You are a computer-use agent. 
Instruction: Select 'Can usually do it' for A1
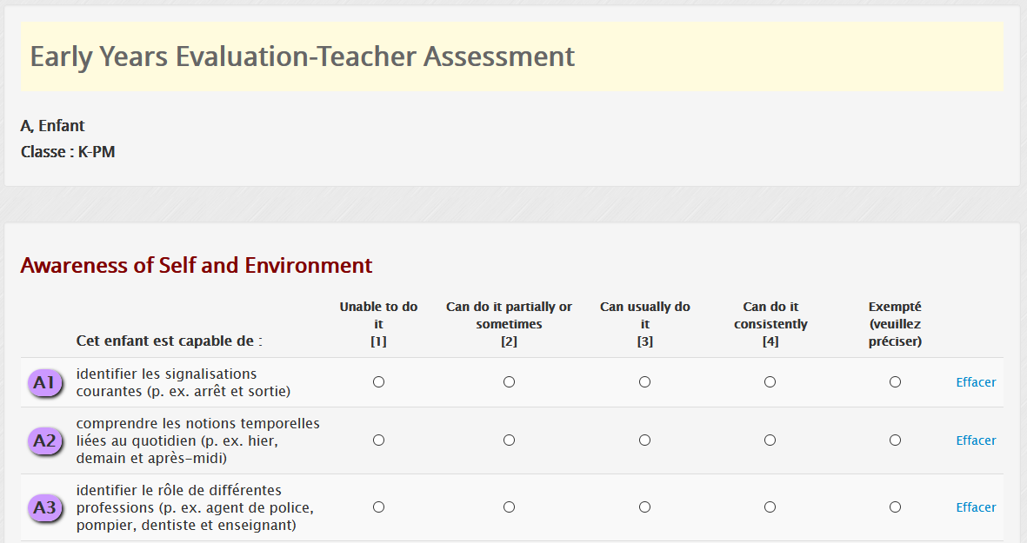645,382
